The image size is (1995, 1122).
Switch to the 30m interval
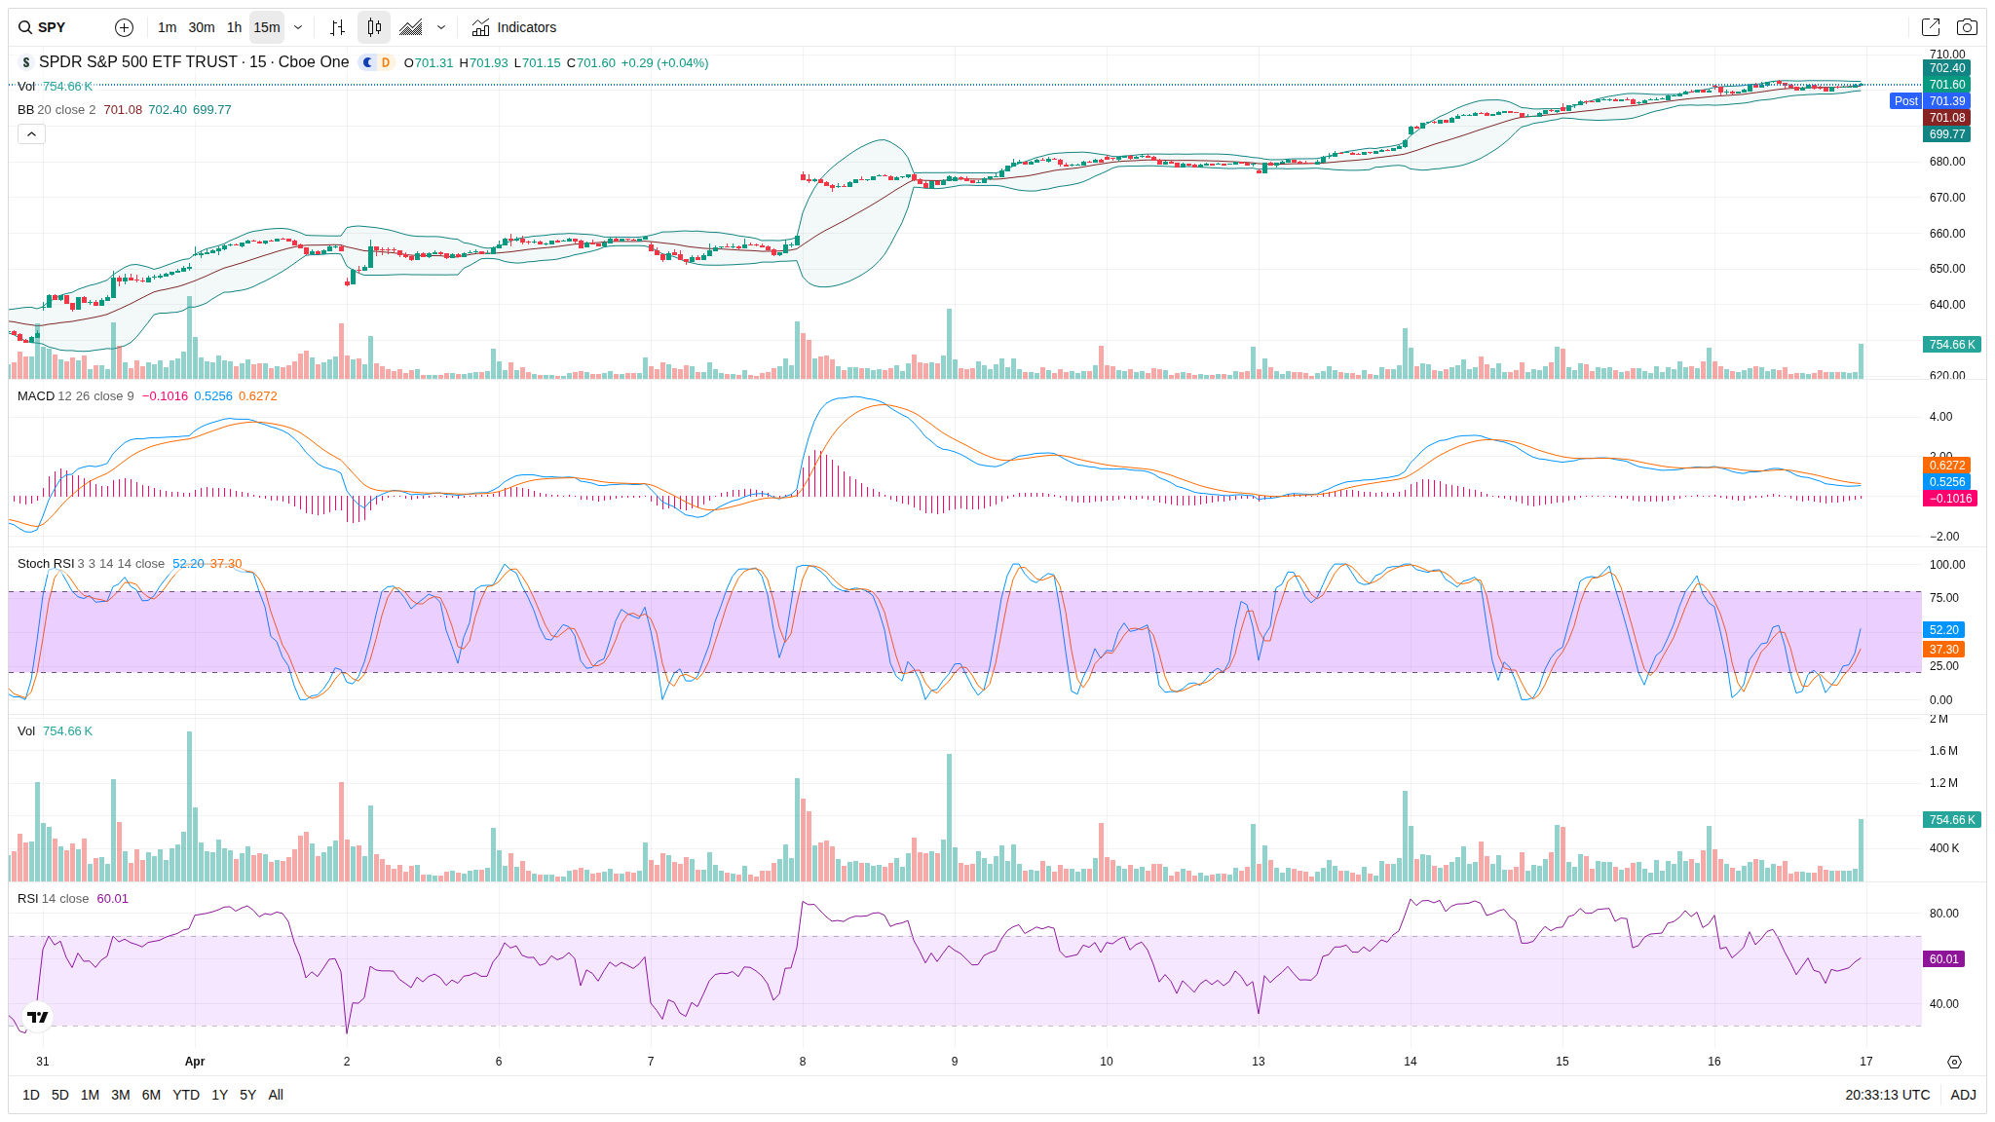pyautogui.click(x=202, y=27)
